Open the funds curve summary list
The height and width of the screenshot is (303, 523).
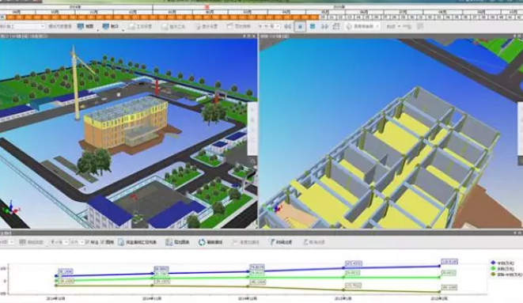(137, 242)
